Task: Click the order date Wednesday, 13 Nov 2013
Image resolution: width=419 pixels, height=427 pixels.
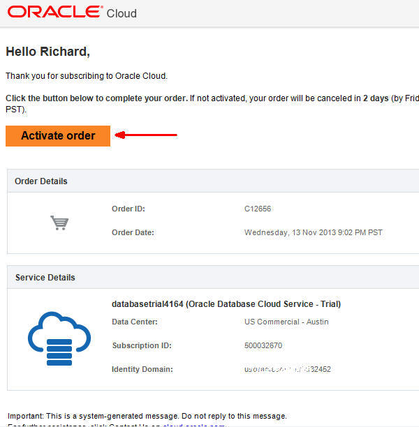Action: pyautogui.click(x=313, y=232)
